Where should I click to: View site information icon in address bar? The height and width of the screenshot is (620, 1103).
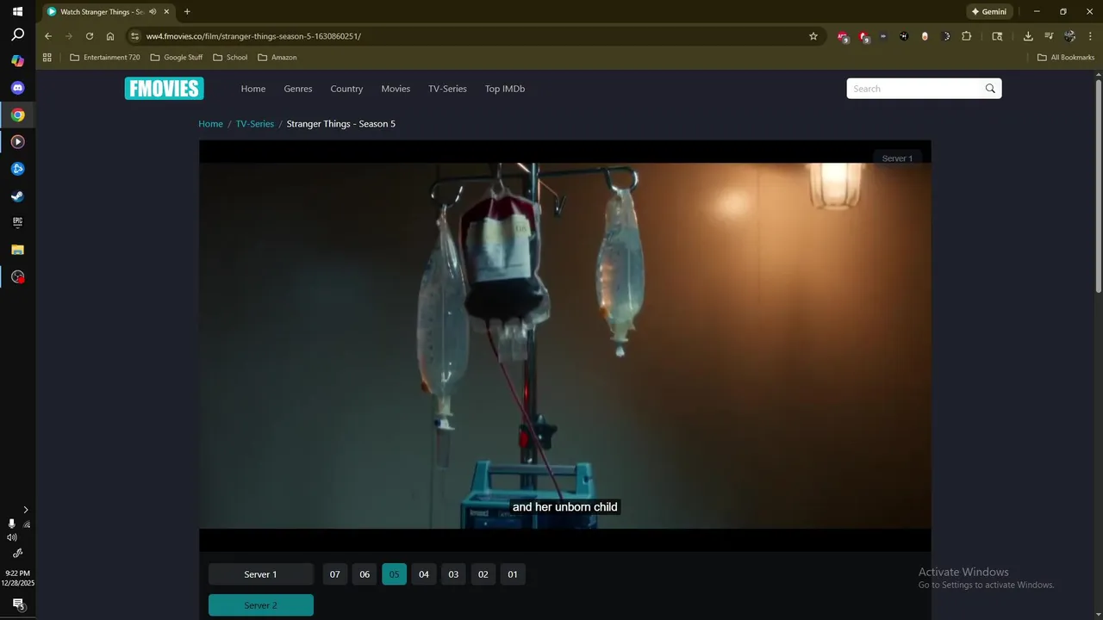[x=134, y=36]
